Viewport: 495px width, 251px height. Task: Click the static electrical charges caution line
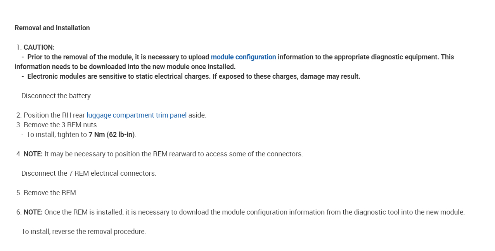click(194, 76)
